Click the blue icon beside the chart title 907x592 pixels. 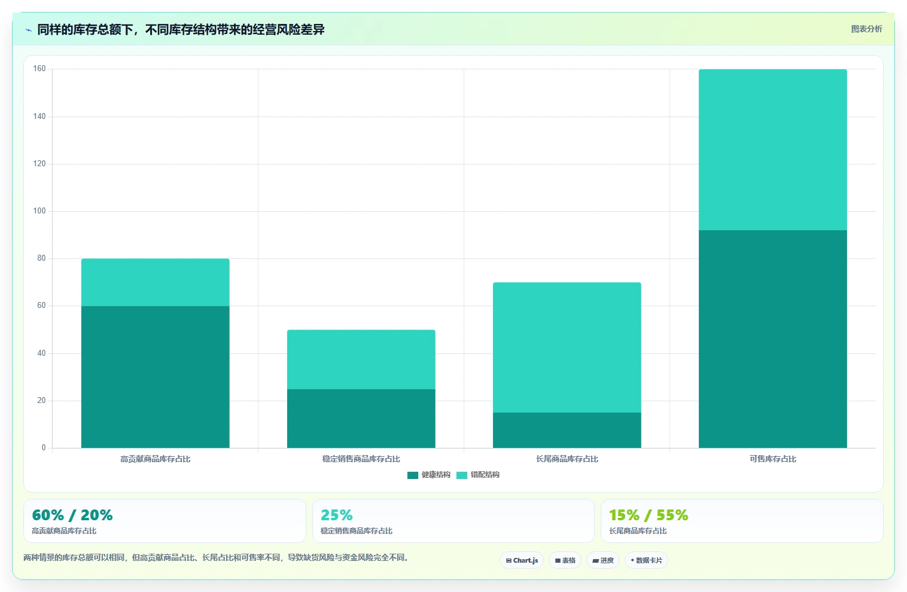(28, 30)
